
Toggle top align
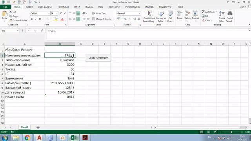70,13
